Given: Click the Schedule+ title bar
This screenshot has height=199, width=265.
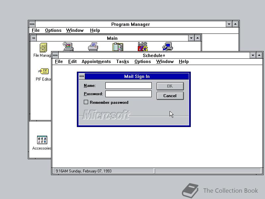Looking at the screenshot, I should pos(154,55).
